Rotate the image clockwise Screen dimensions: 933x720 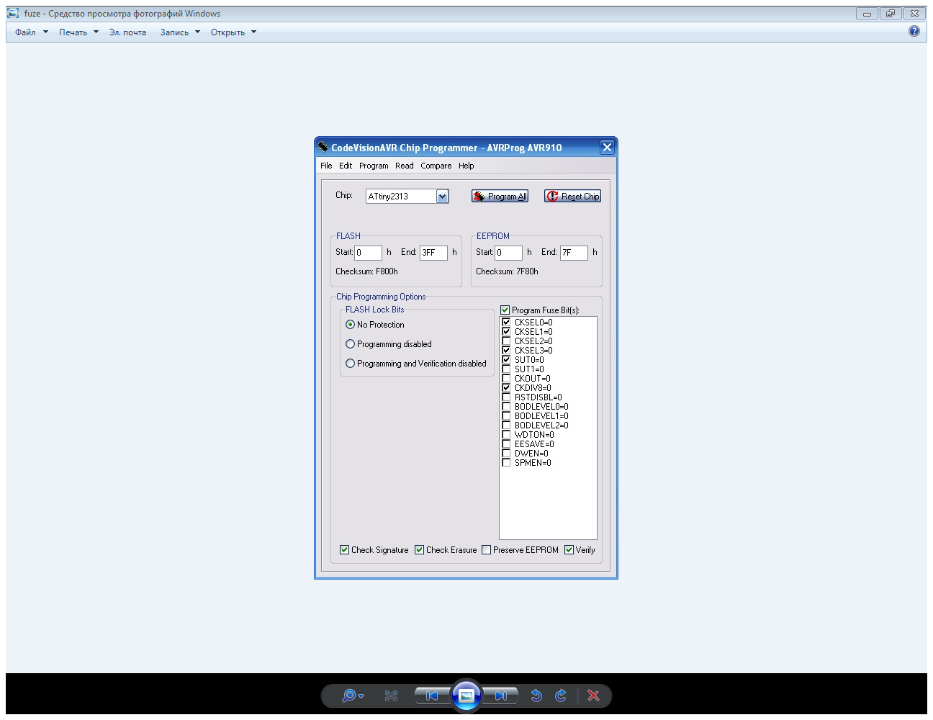point(561,696)
